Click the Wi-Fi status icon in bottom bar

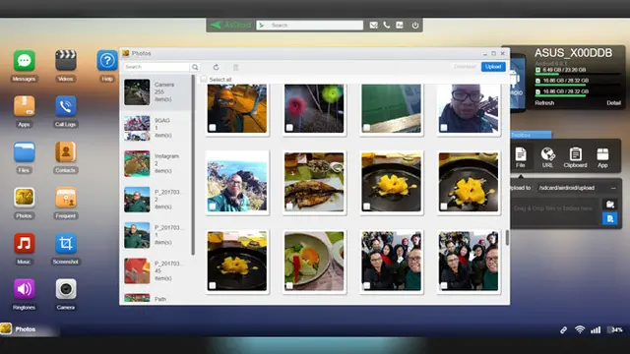(580, 330)
